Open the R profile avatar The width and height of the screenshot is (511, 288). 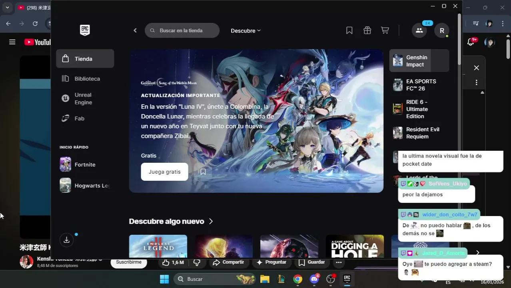(442, 30)
